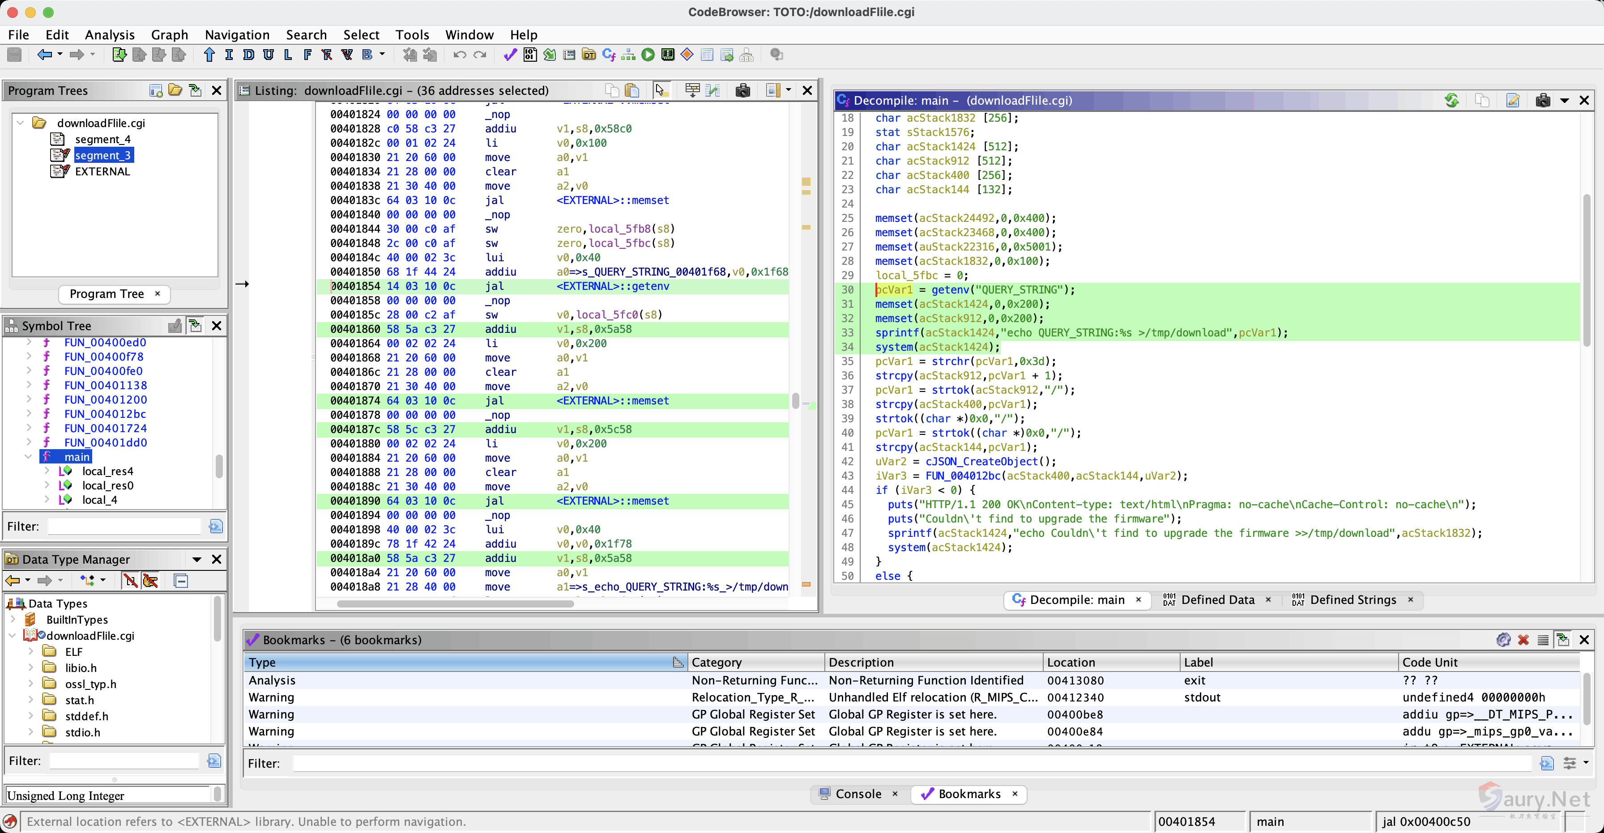Take a Listing snapshot with camera icon
This screenshot has width=1604, height=833.
click(742, 90)
